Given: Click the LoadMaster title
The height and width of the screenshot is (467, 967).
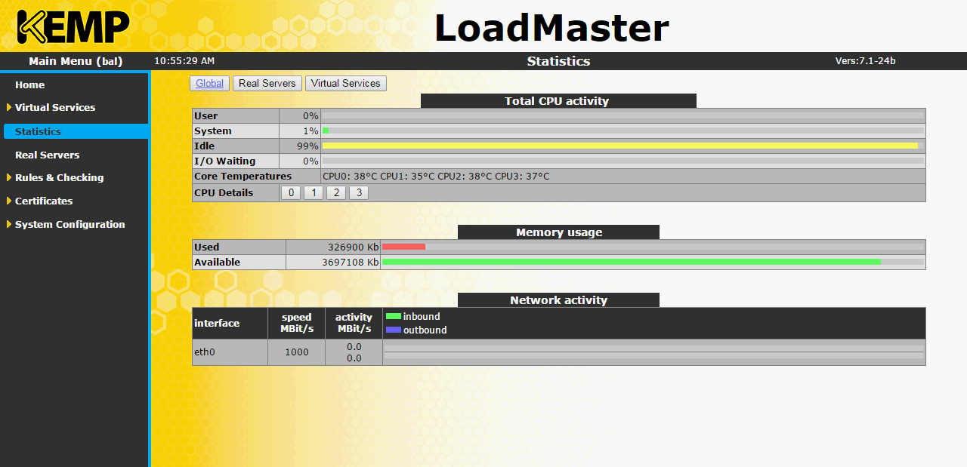Looking at the screenshot, I should coord(551,28).
